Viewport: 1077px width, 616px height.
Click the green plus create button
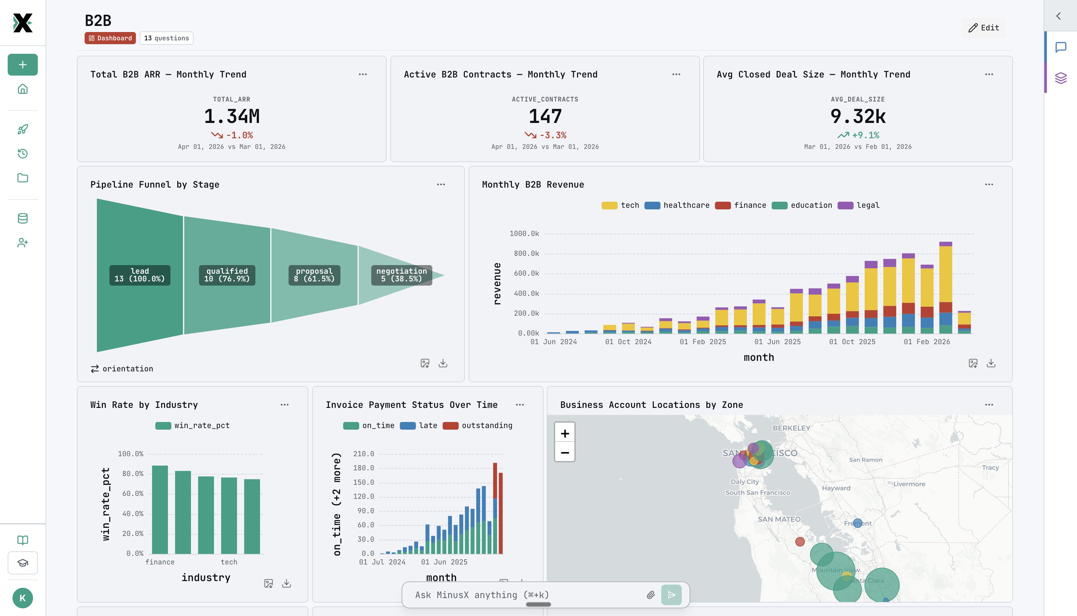pos(22,65)
